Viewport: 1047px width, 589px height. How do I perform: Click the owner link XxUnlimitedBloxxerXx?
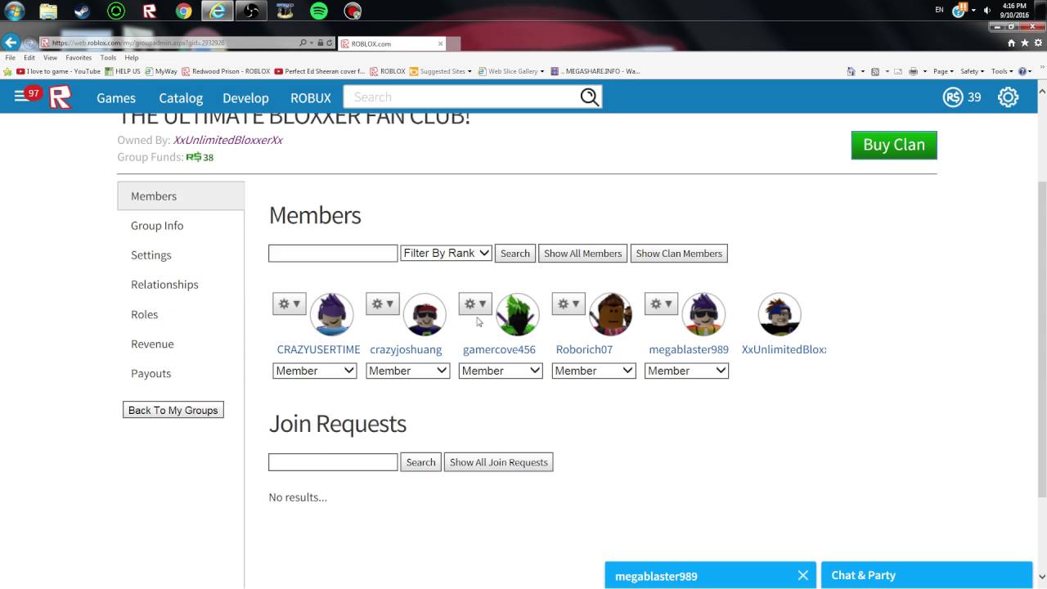pyautogui.click(x=227, y=140)
